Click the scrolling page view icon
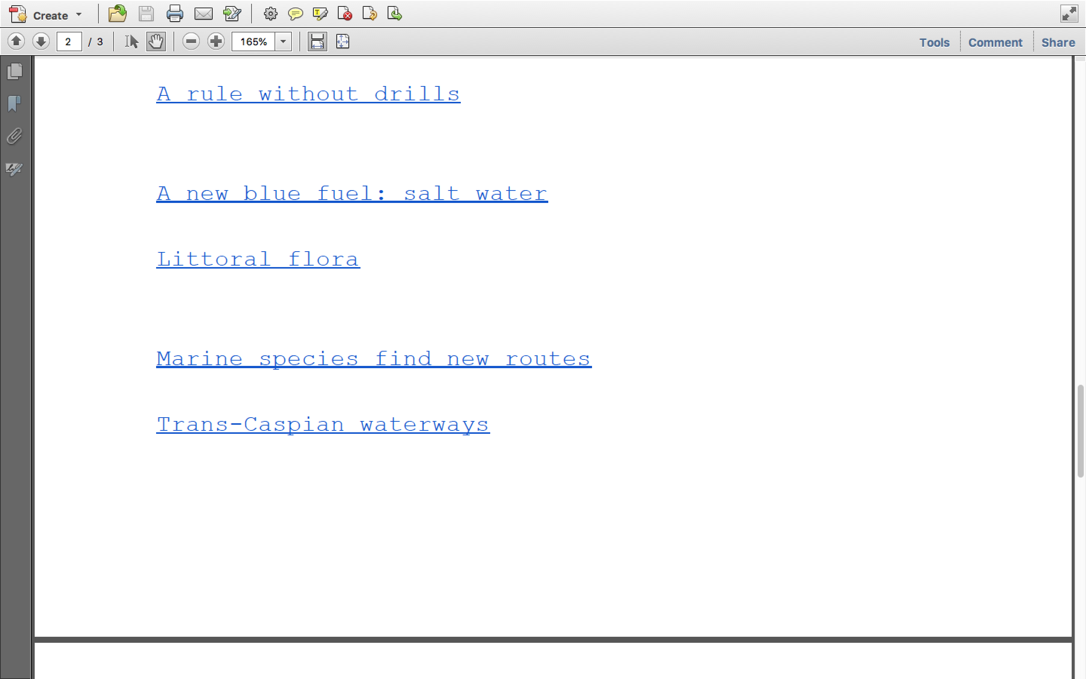Screen dimensions: 1086x679 coord(317,42)
